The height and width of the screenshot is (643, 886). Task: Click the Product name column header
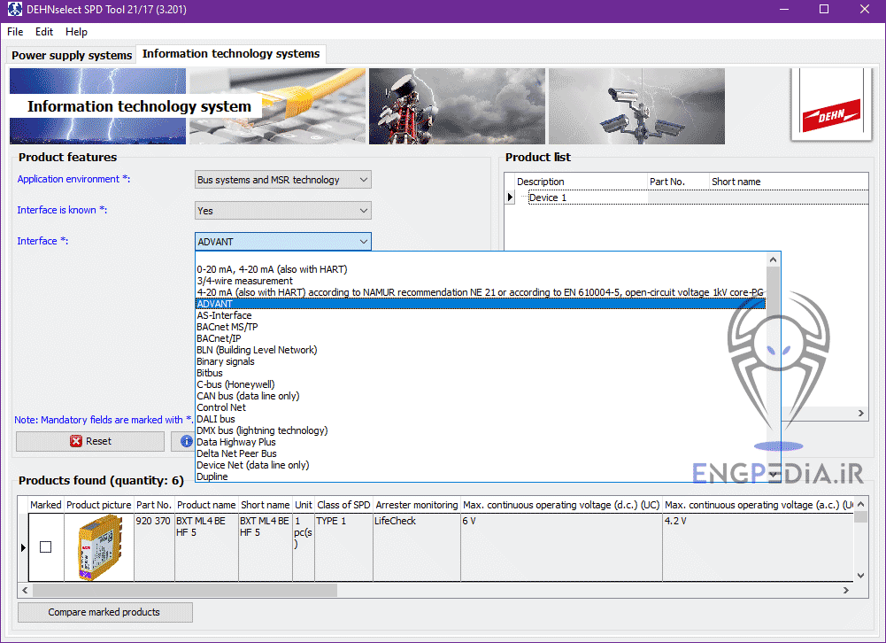coord(206,505)
